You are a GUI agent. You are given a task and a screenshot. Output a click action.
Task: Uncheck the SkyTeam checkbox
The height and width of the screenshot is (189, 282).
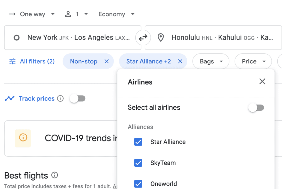[138, 163]
